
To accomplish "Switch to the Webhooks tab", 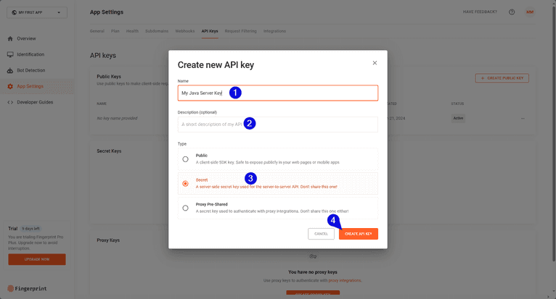I will [x=185, y=31].
